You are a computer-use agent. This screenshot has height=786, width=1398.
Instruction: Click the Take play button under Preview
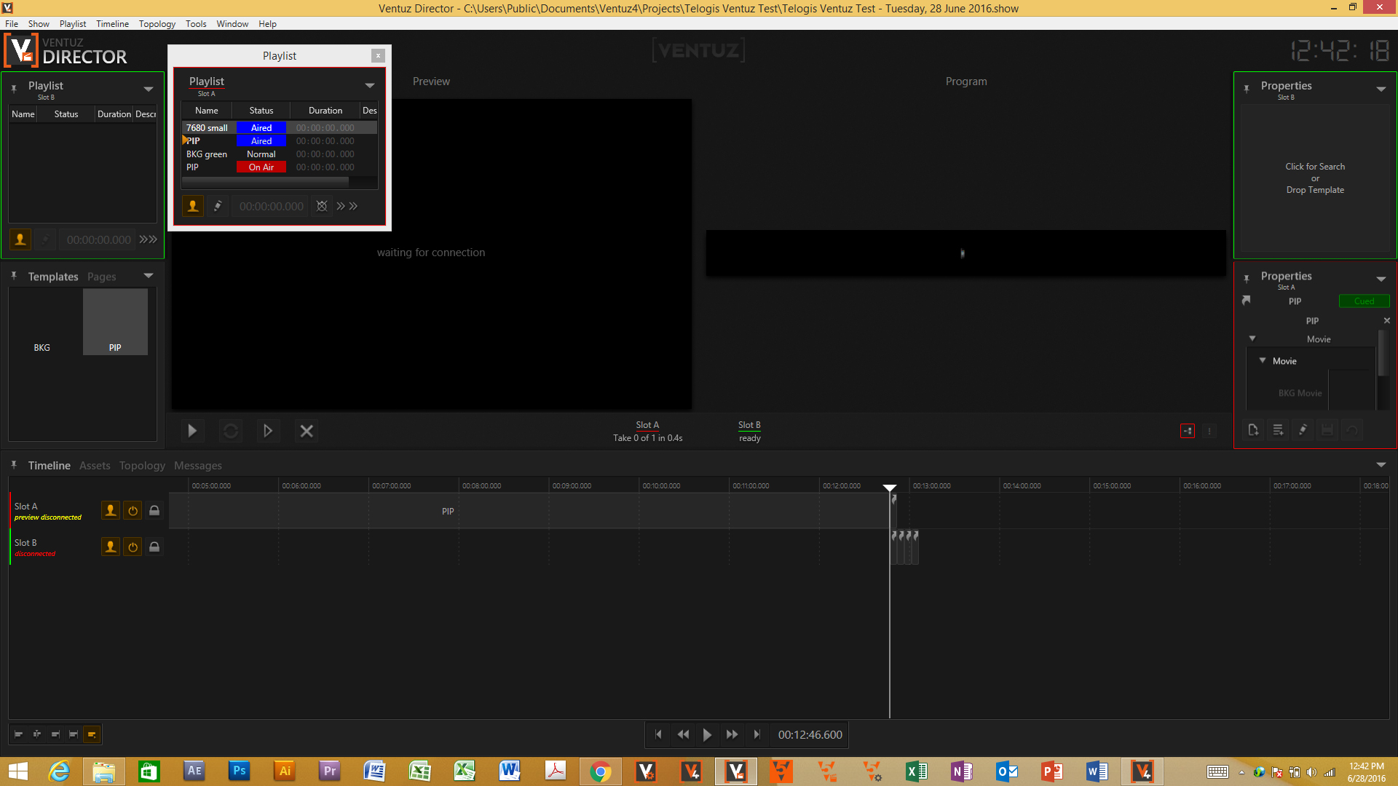point(192,431)
